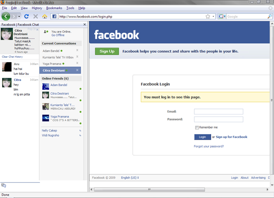Open the address bar history dropdown
The height and width of the screenshot is (198, 274).
click(213, 16)
